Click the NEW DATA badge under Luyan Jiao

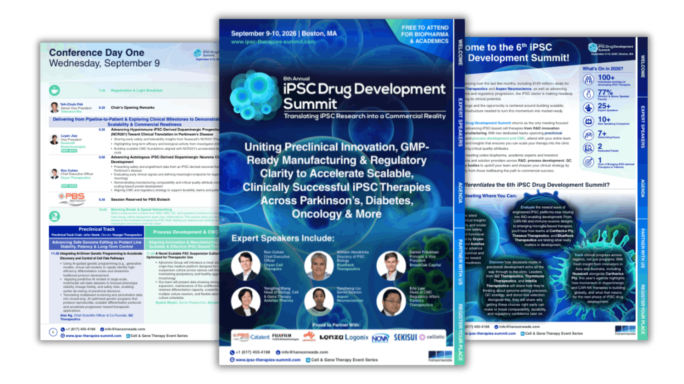[x=69, y=151]
